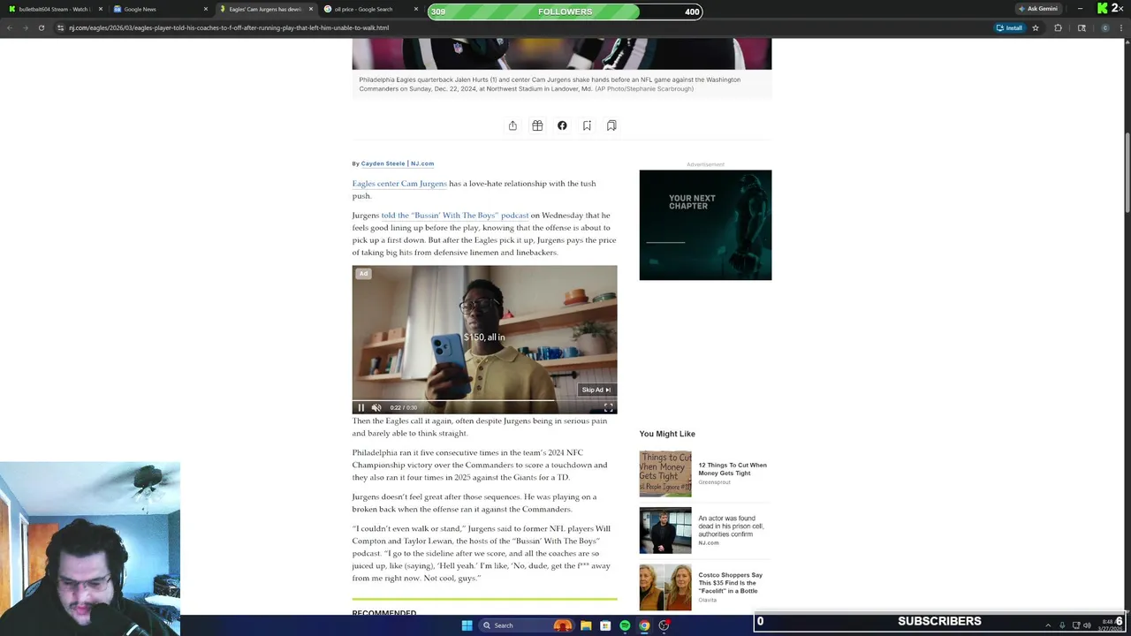Click the 'You Might Like' heading
Viewport: 1131px width, 636px height.
point(667,434)
